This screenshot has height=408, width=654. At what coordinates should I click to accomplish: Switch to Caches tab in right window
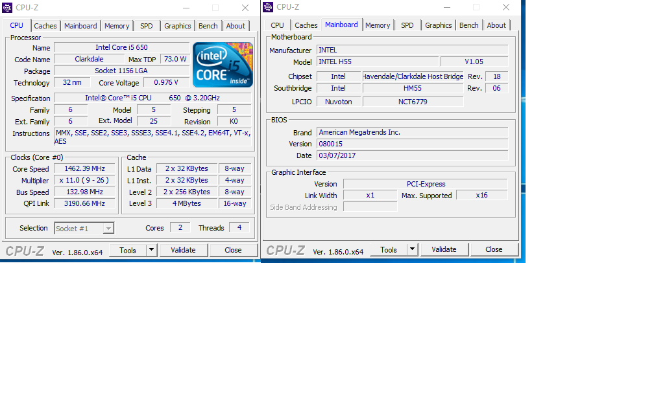tap(306, 25)
